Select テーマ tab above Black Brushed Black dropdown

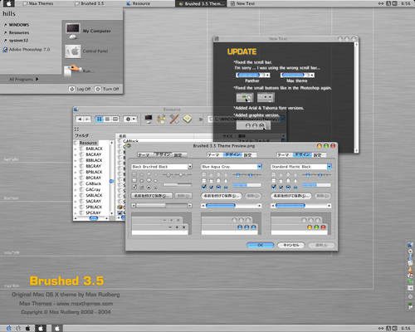pos(144,155)
